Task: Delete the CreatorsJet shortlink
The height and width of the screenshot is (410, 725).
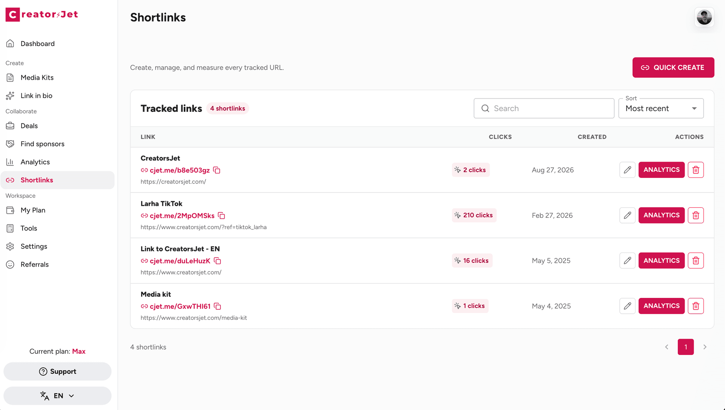Action: [696, 170]
